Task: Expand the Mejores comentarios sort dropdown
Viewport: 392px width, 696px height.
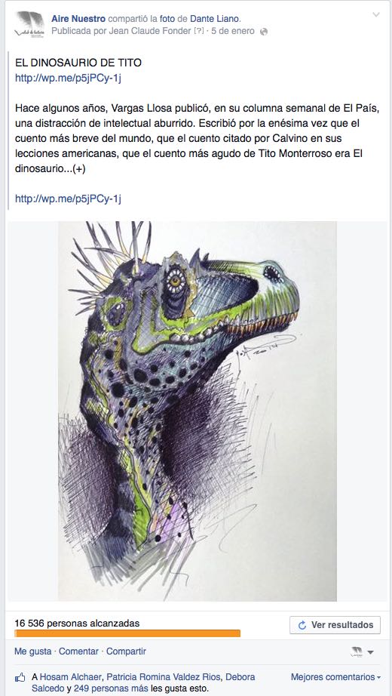Action: click(x=335, y=677)
